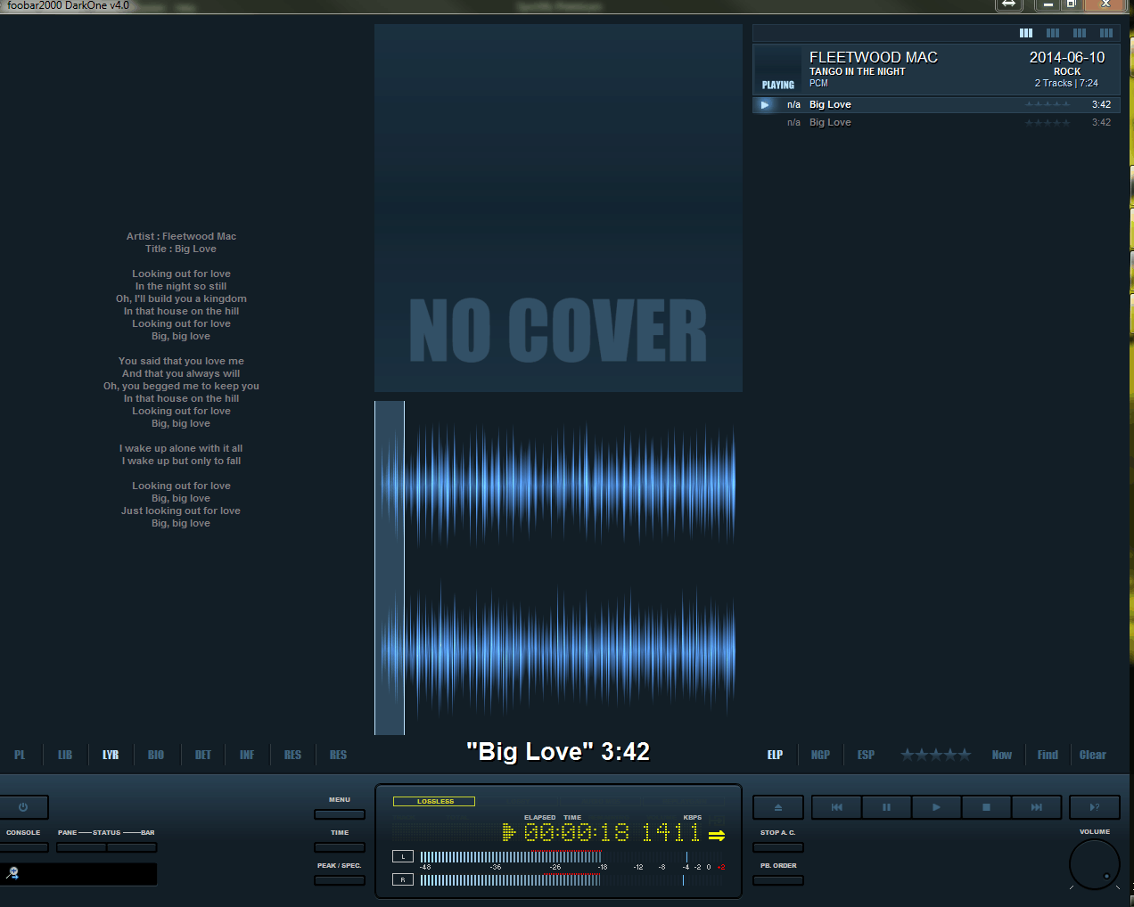Click the window resize arrows button
The width and height of the screenshot is (1134, 907).
click(x=1008, y=4)
